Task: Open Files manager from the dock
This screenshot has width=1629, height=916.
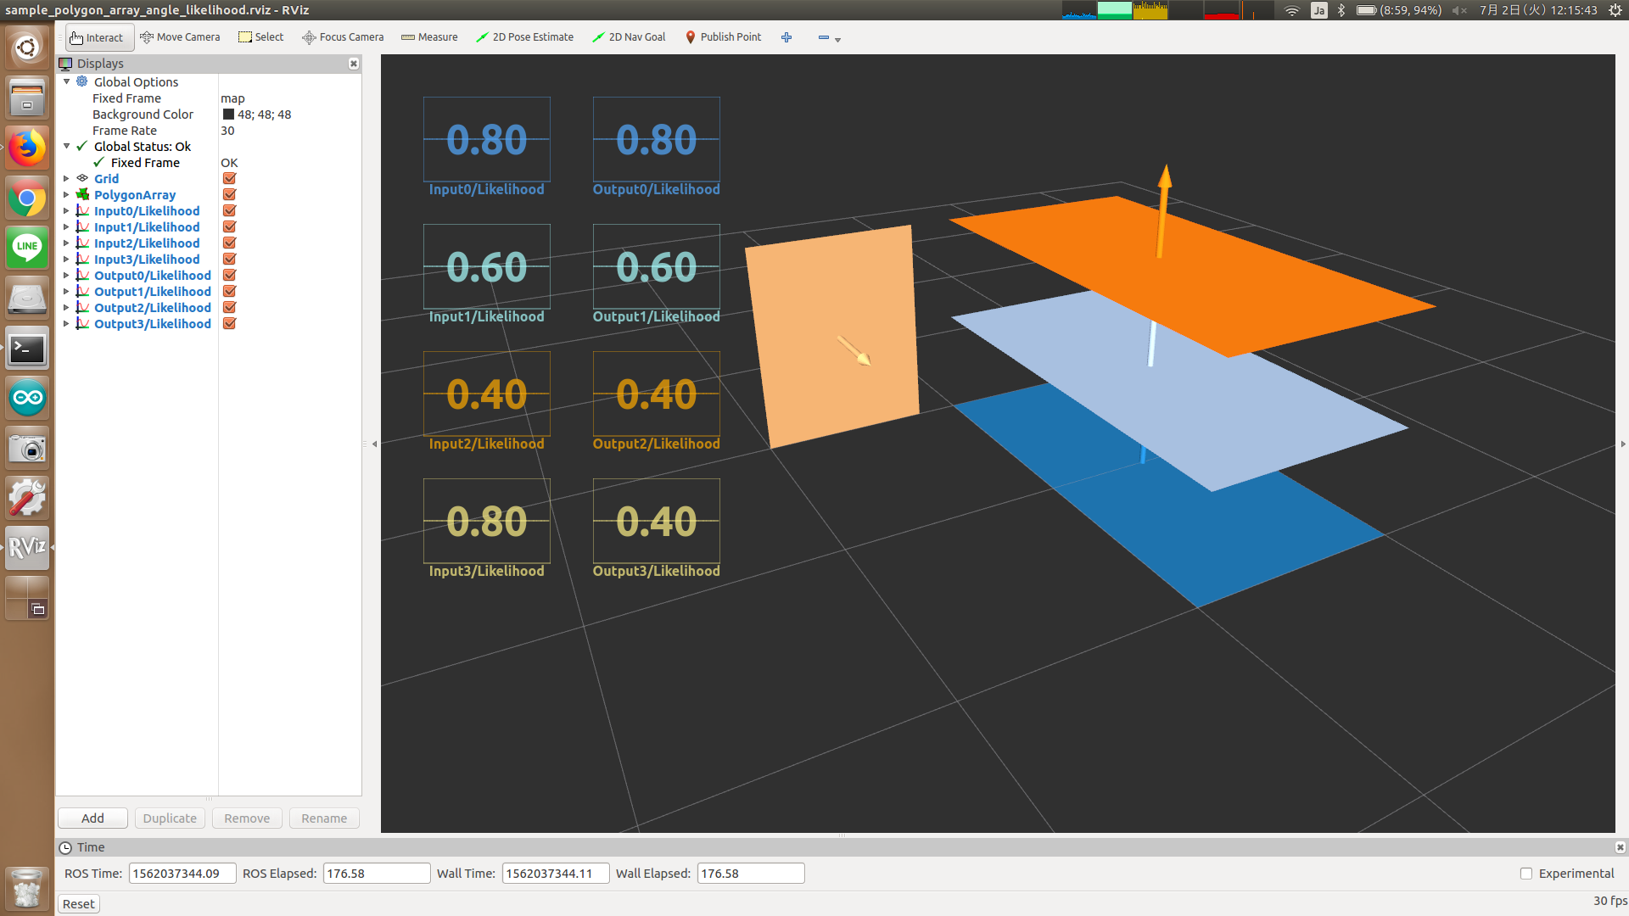Action: 27,98
